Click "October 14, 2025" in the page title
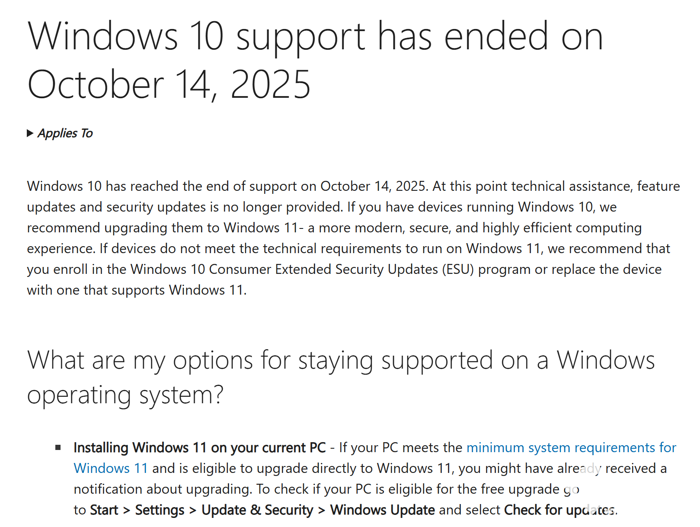This screenshot has height=527, width=700. coord(169,85)
